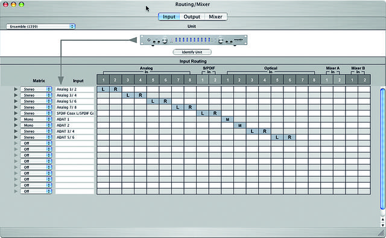386x238 pixels.
Task: Open Matrix dropdown for Analog 5/6 row
Action: 36,102
